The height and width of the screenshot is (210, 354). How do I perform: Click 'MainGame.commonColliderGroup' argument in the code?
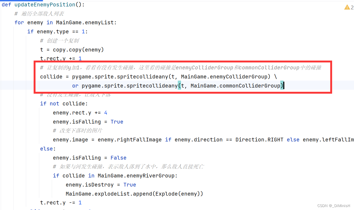[235, 86]
